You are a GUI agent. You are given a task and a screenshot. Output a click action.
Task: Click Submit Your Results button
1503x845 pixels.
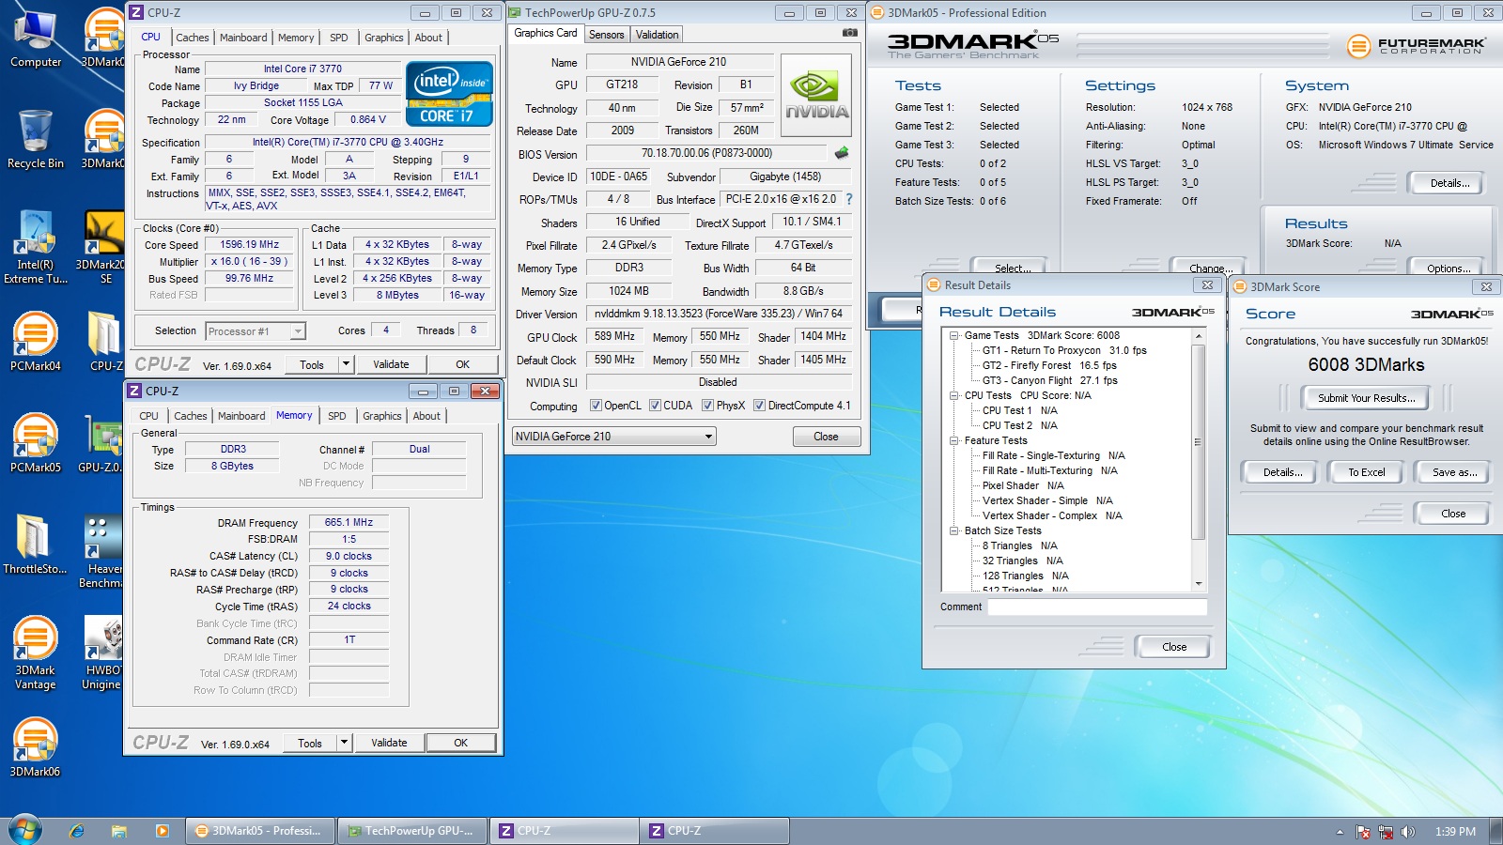click(1366, 398)
